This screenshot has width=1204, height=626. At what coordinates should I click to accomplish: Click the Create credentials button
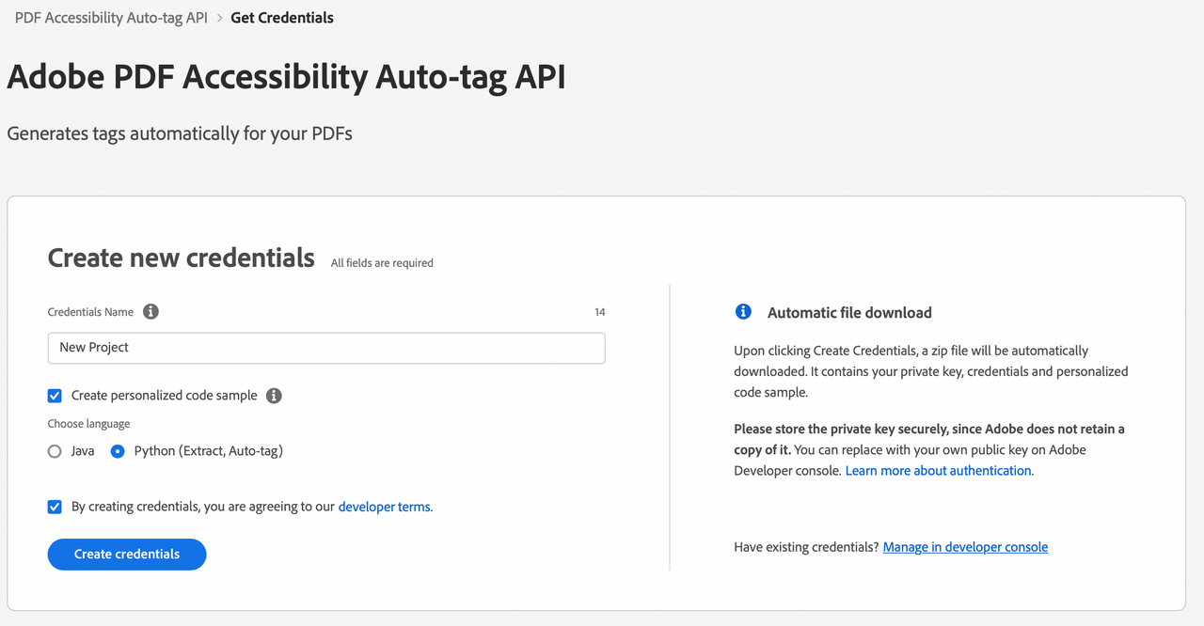click(x=127, y=554)
